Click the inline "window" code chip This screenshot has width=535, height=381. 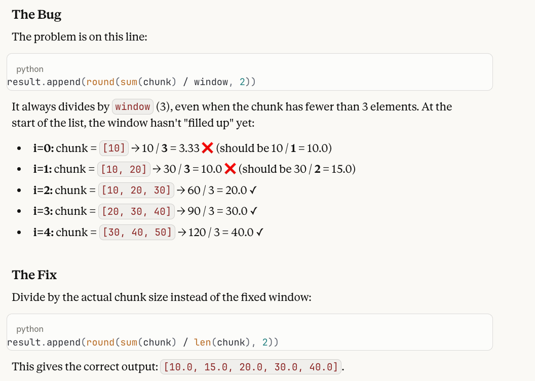[133, 107]
